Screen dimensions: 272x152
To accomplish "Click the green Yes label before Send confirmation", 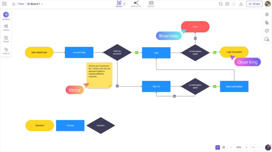I will (x=215, y=86).
